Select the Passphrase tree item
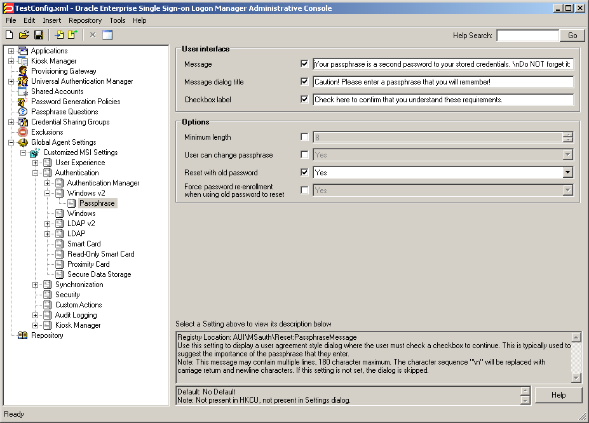Viewport: 589px width, 423px height. point(97,203)
